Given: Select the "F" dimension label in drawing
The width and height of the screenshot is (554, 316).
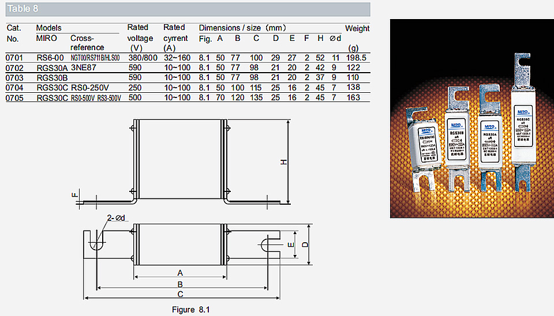Looking at the screenshot, I should pyautogui.click(x=74, y=194).
